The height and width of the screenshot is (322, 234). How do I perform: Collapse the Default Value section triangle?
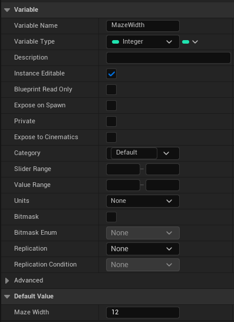pos(7,297)
